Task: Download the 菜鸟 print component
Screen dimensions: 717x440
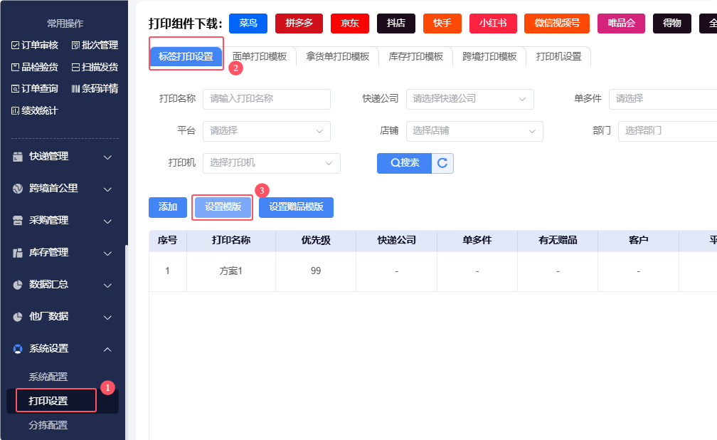Action: (x=248, y=23)
